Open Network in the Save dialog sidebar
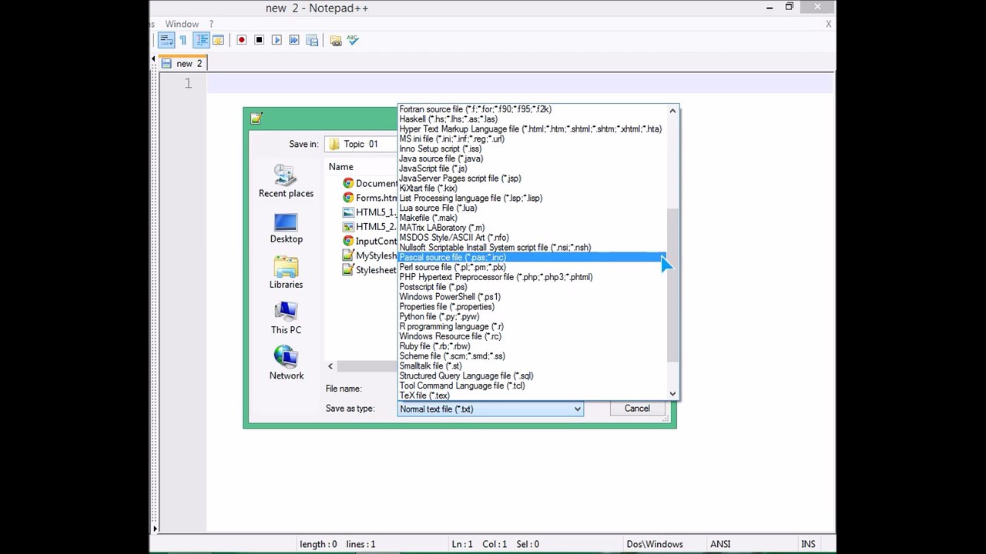The width and height of the screenshot is (986, 554). [x=286, y=364]
